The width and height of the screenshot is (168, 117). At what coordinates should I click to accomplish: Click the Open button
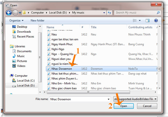(x=124, y=106)
